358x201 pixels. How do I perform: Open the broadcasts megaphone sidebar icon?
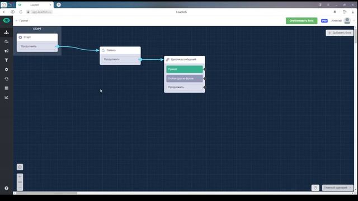point(6,51)
